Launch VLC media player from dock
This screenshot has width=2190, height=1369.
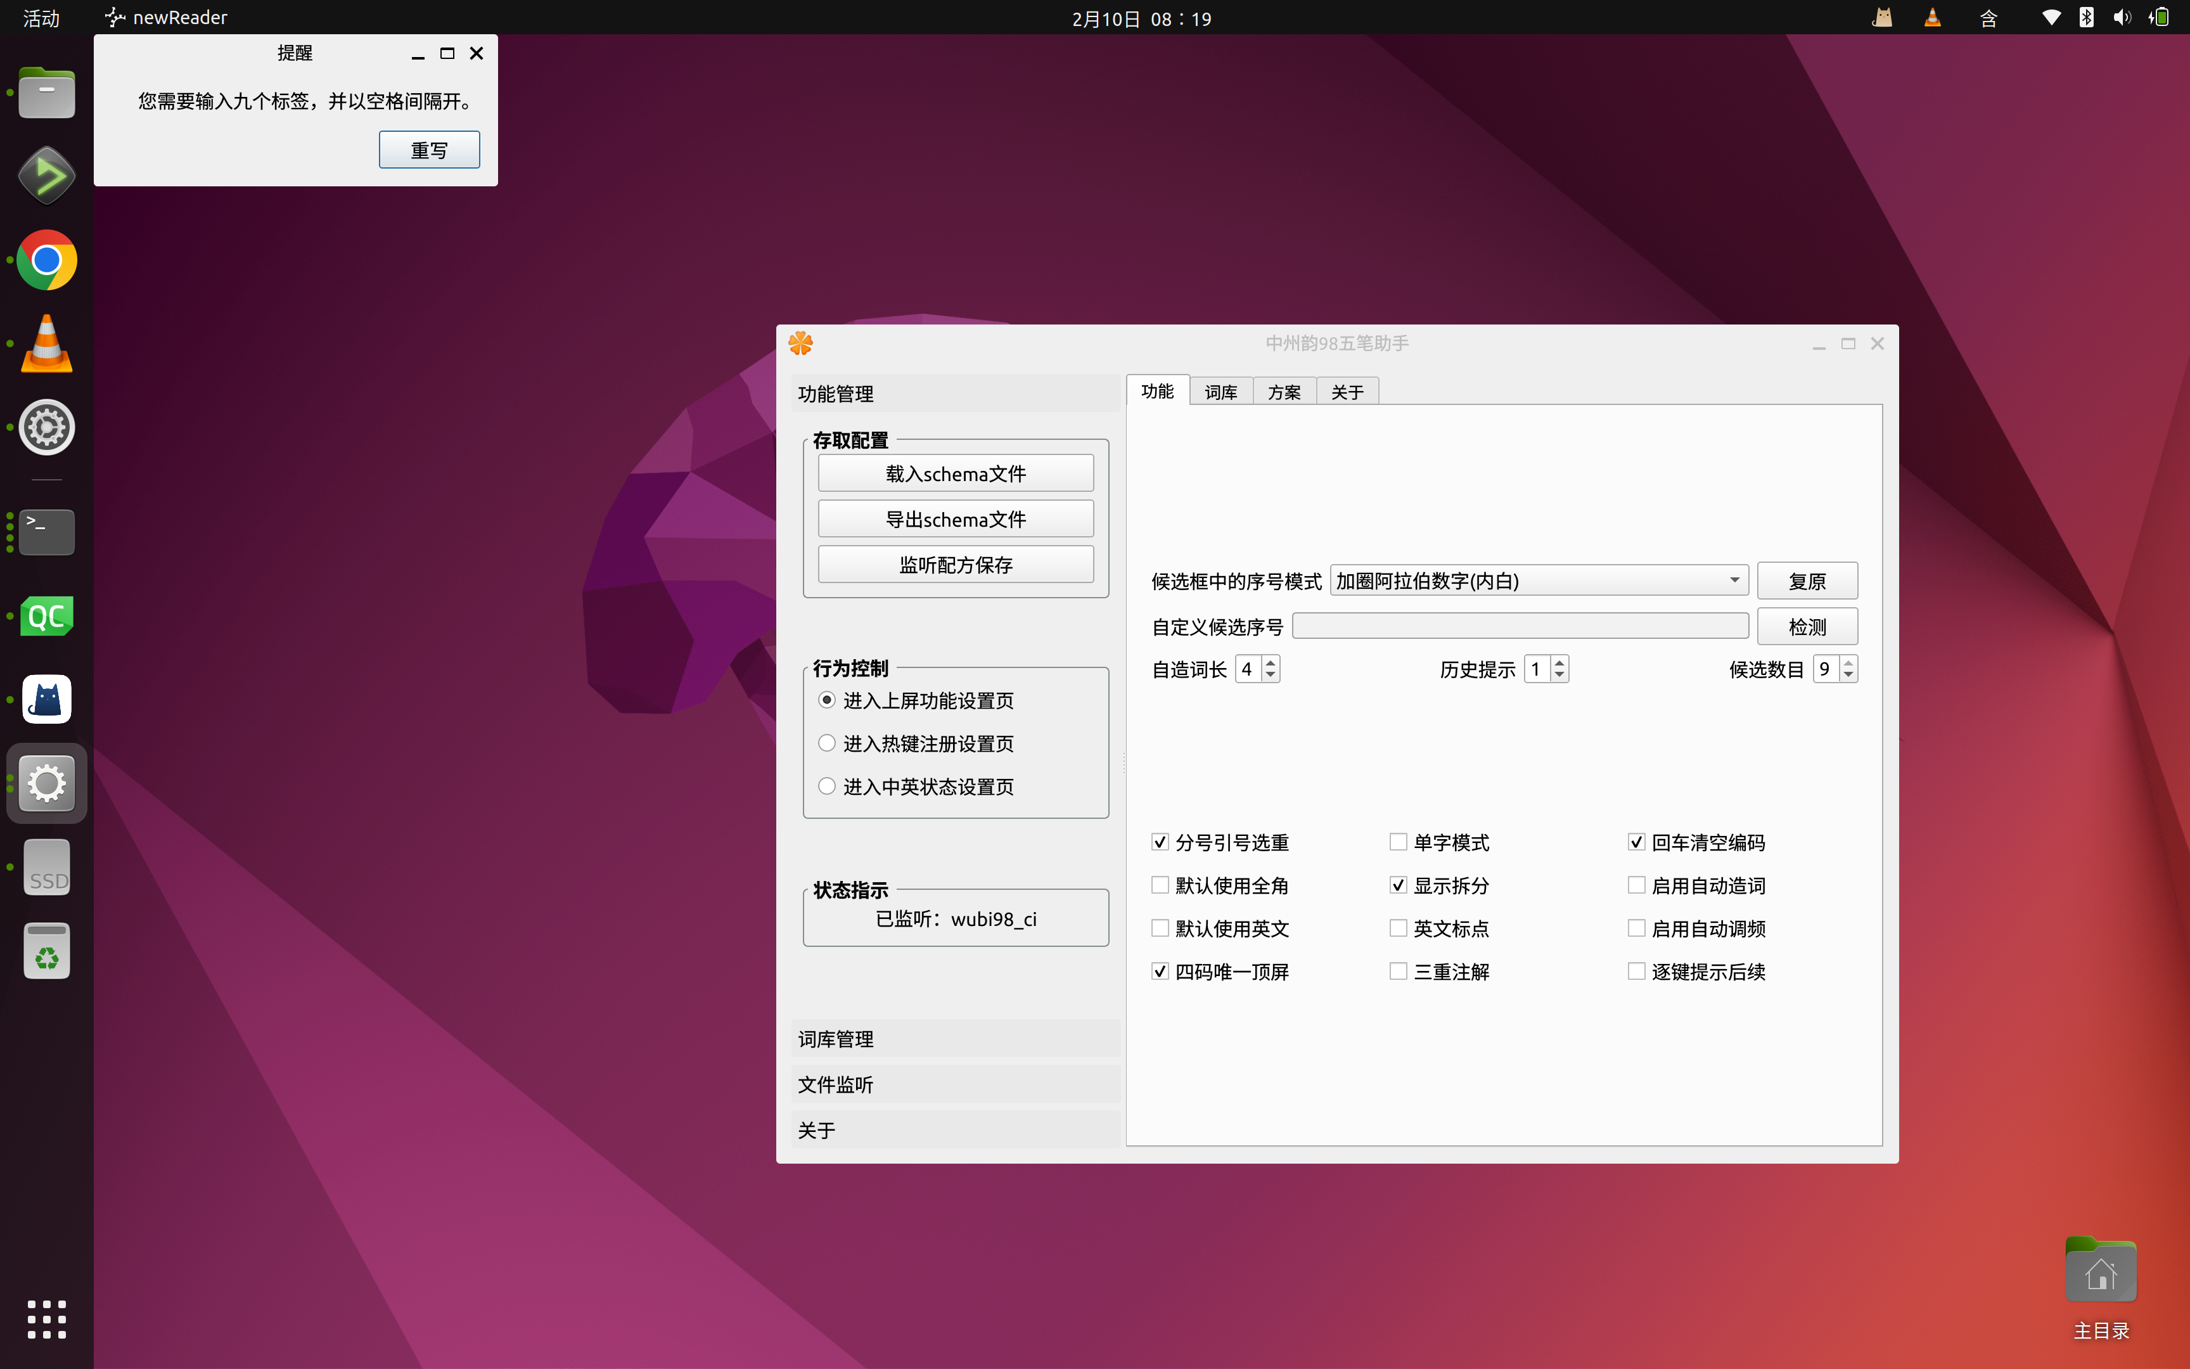pos(46,344)
